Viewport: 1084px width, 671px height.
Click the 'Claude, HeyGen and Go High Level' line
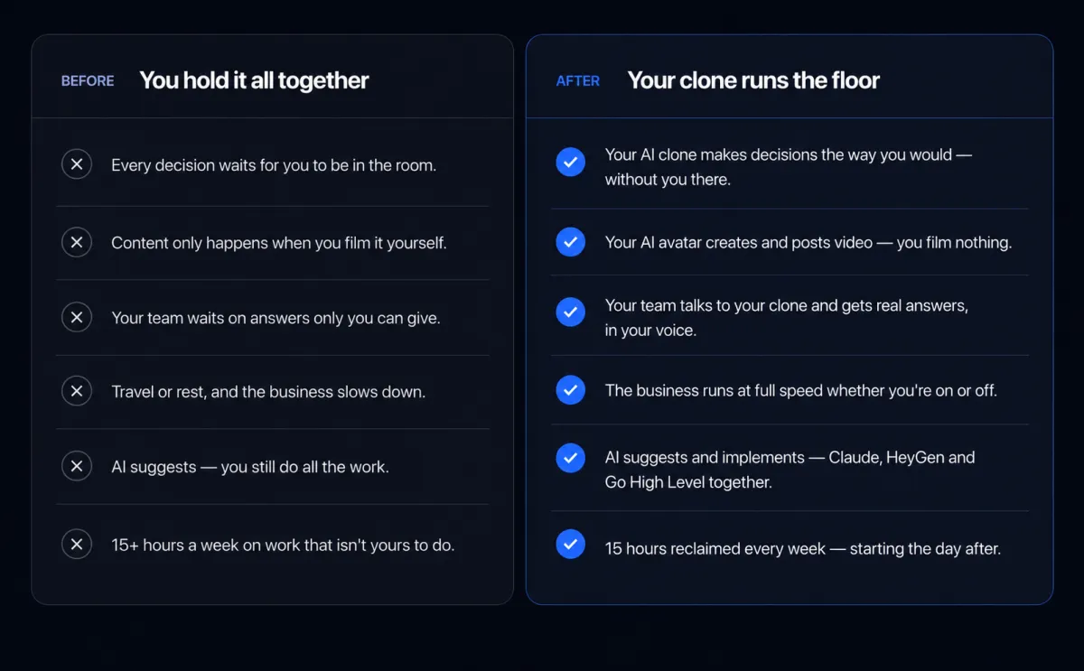pos(790,470)
